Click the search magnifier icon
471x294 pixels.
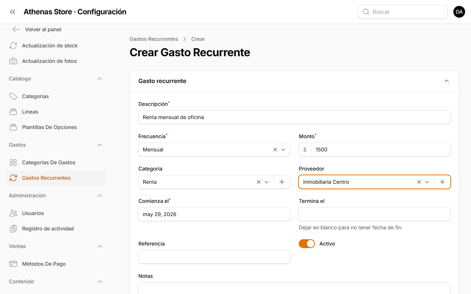point(366,12)
